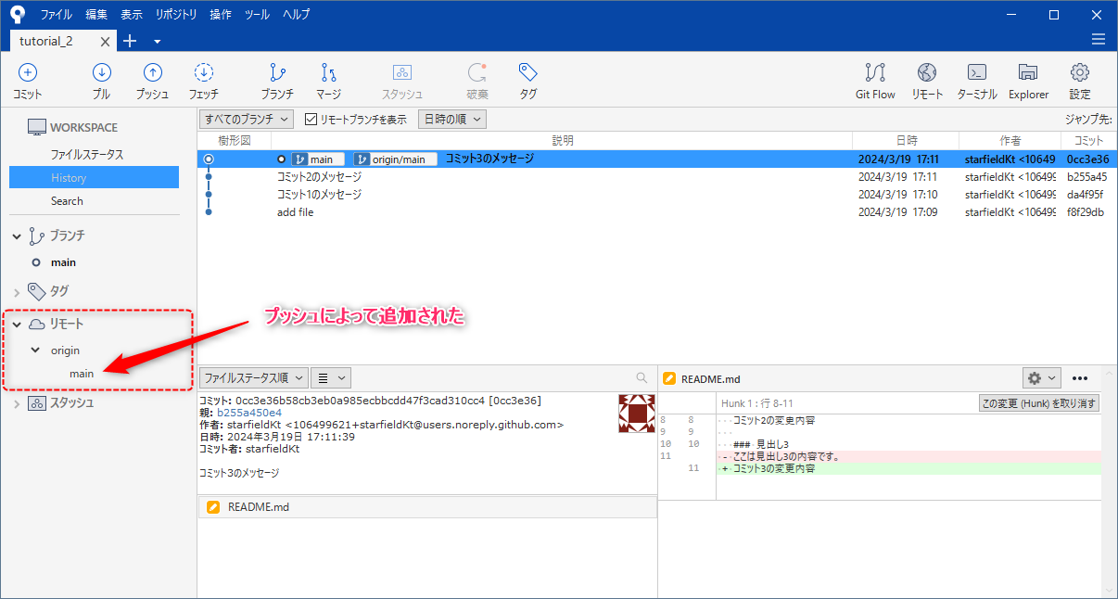Click the 日時 column header

click(907, 140)
